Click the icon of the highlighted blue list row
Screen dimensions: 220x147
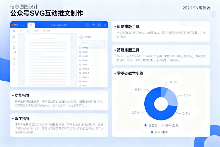[80, 48]
